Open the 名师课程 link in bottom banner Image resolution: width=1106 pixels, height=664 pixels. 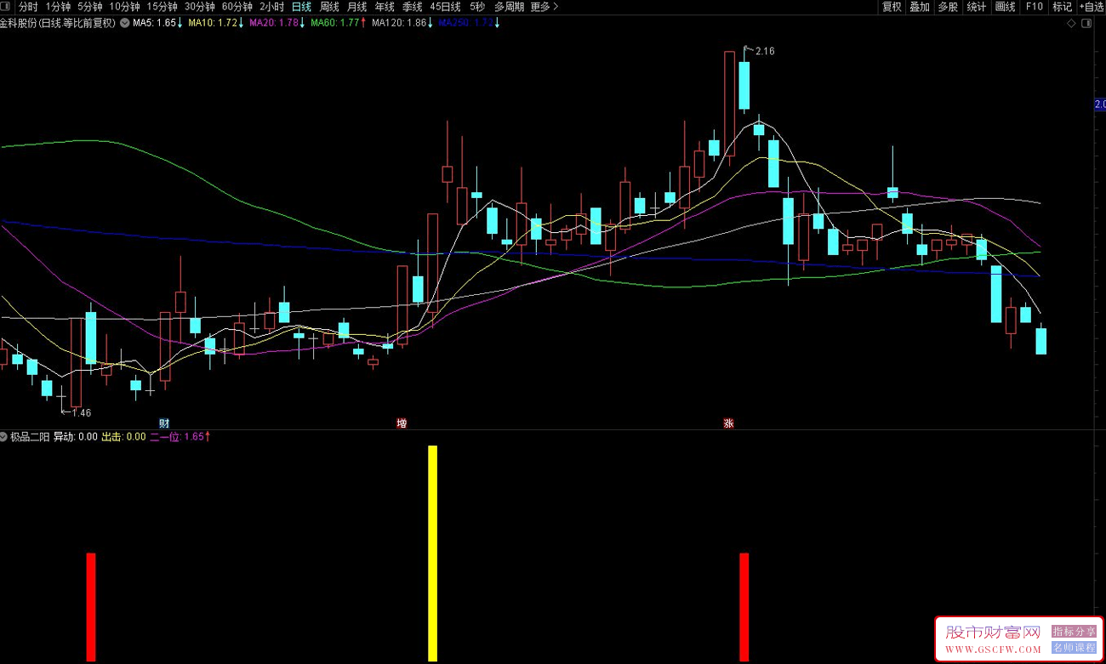coord(1074,647)
